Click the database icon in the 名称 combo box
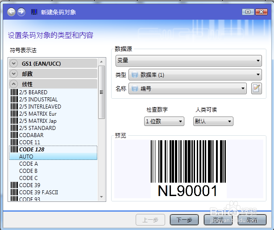The image size is (274, 230). coord(135,89)
